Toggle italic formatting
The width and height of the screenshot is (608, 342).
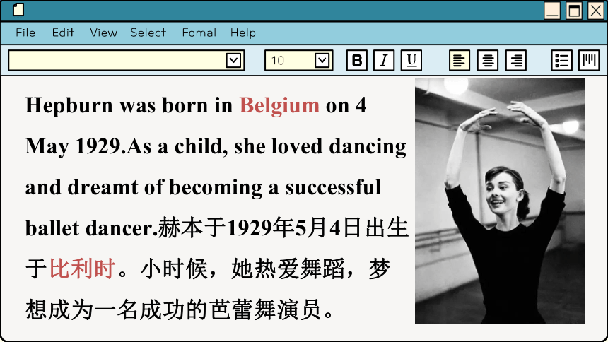coord(384,60)
